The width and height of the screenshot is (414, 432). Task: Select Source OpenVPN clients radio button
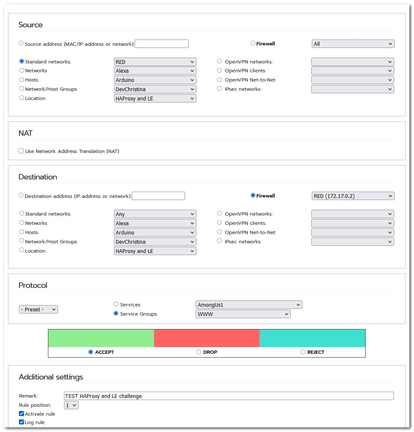(x=219, y=71)
